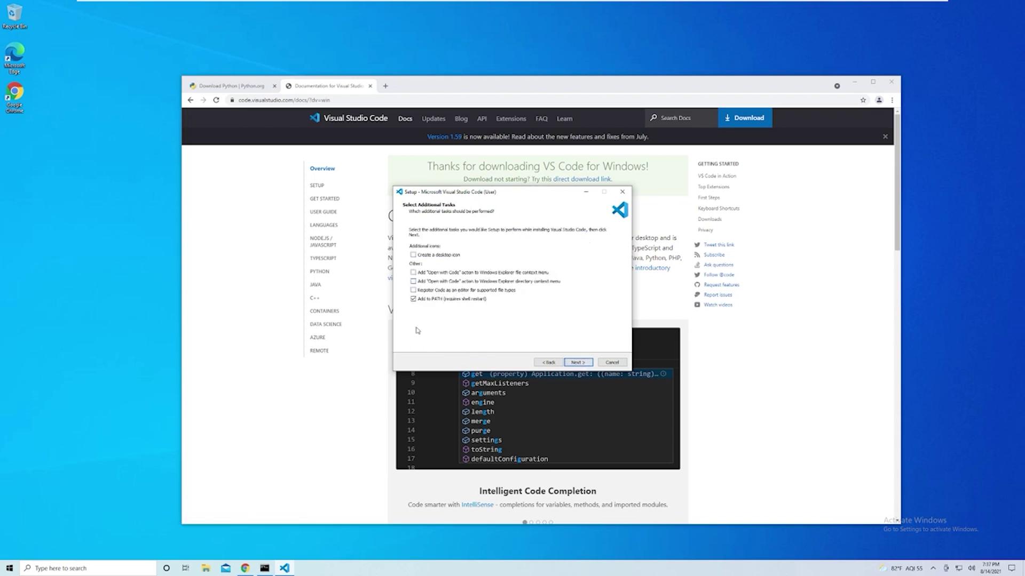Open Chrome profile avatar icon

pyautogui.click(x=879, y=100)
